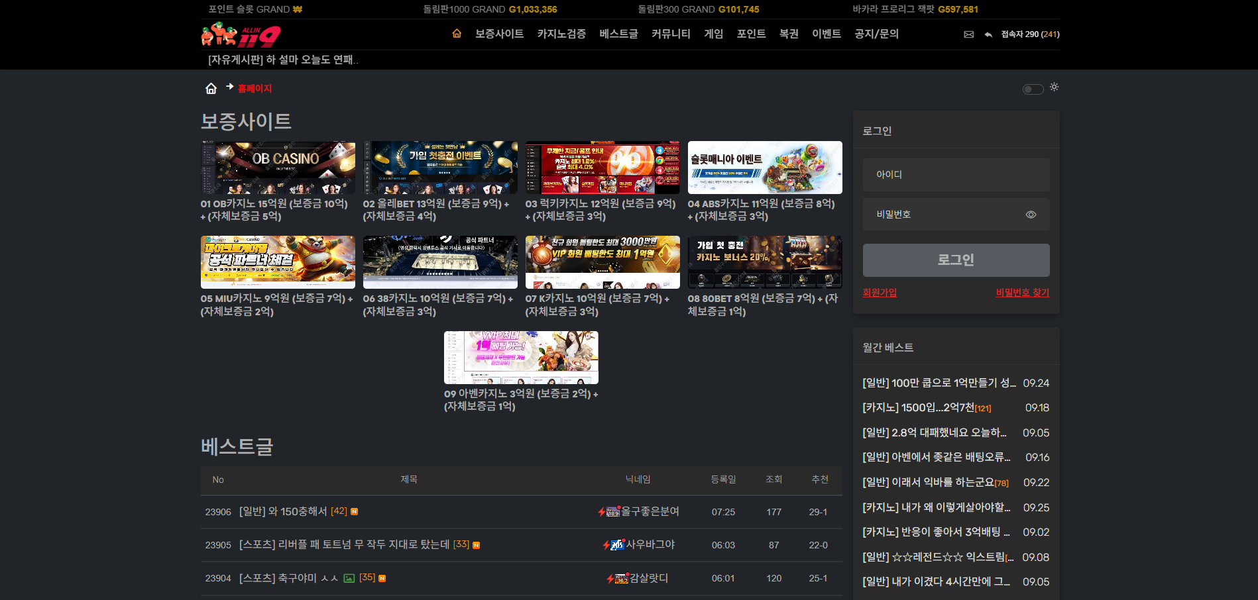
Task: Open the 커뮤니티 menu
Action: click(x=671, y=34)
